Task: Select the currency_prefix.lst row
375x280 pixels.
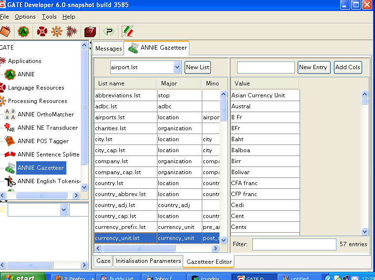Action: 157,227
